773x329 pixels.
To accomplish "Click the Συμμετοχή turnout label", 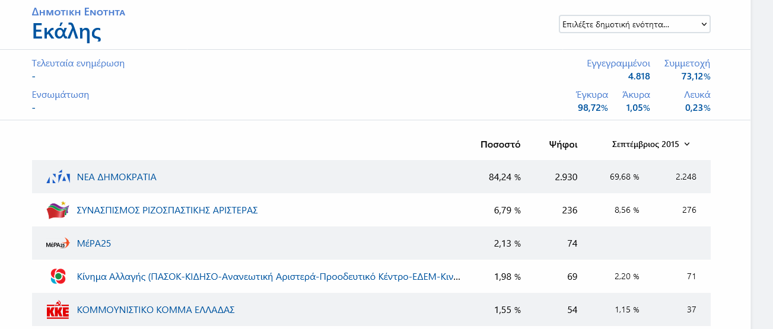I will click(x=687, y=63).
